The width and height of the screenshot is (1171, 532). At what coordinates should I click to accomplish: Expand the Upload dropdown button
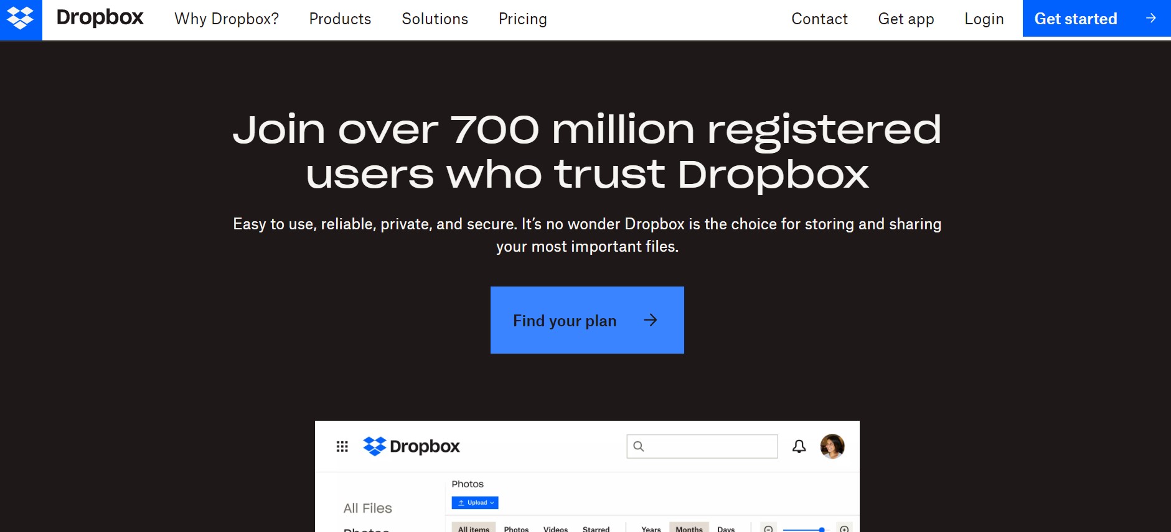click(x=475, y=502)
